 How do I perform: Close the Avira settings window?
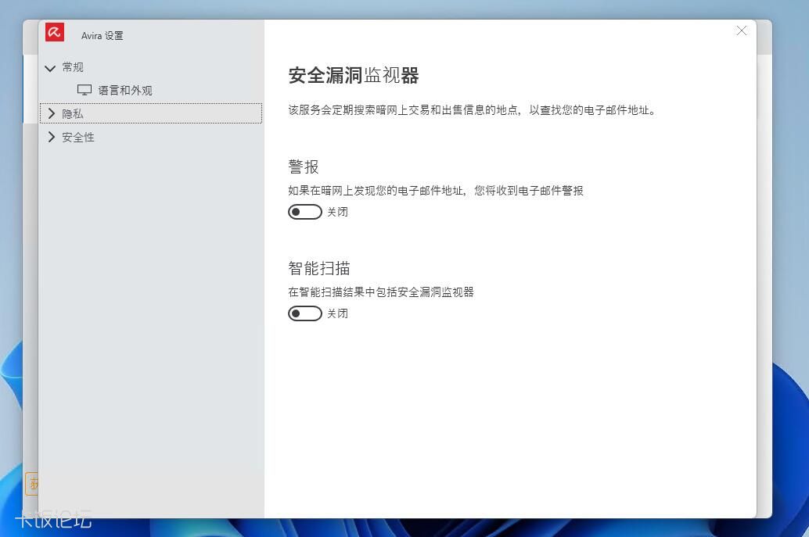tap(741, 30)
